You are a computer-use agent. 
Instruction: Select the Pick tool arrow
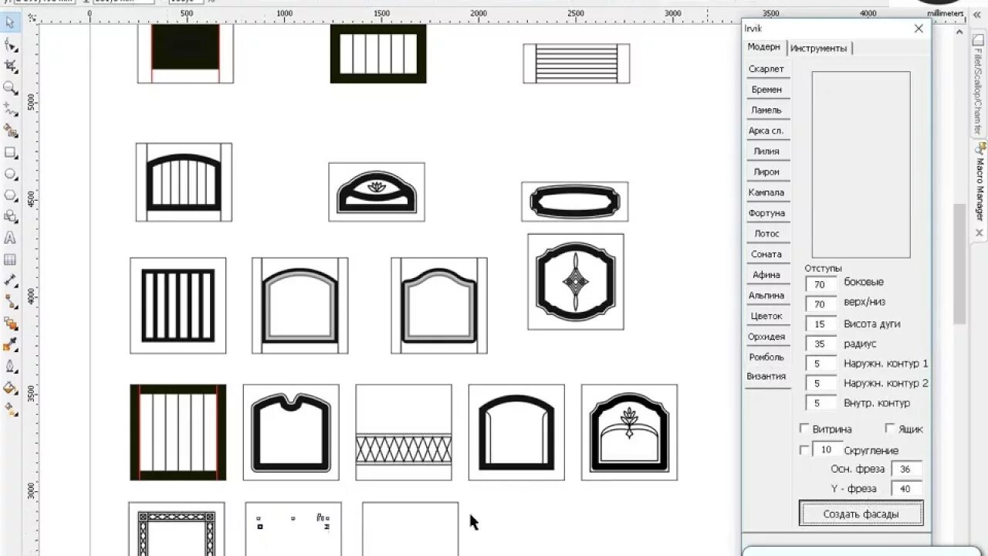click(x=10, y=23)
